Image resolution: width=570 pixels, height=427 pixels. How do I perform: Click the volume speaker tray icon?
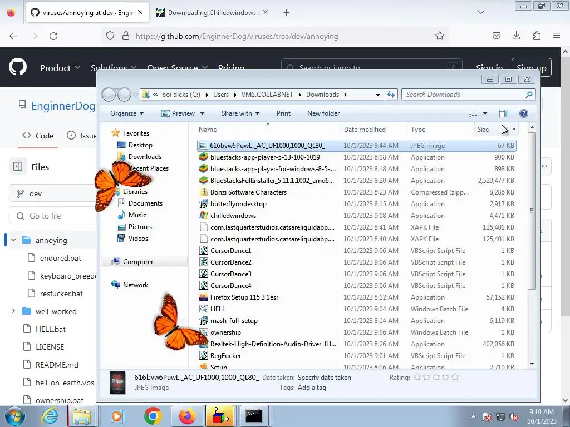coord(514,417)
